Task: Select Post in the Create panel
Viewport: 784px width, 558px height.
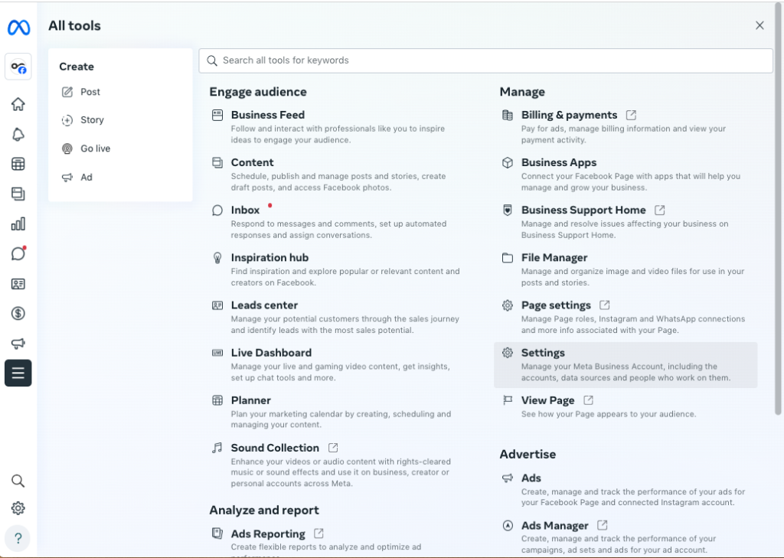Action: 90,92
